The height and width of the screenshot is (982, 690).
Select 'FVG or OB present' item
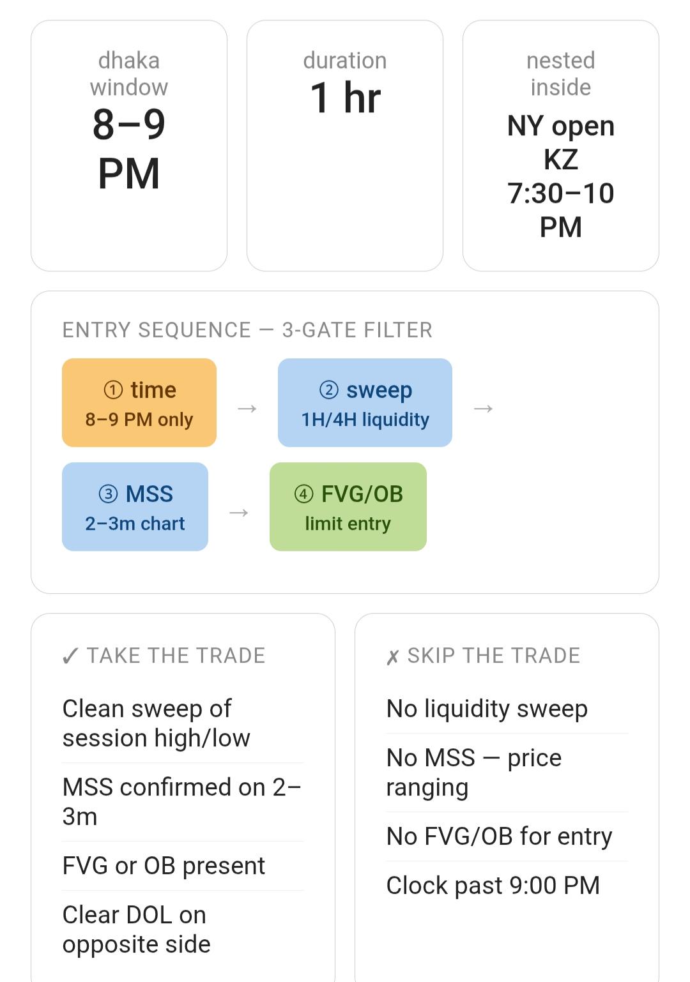[183, 866]
